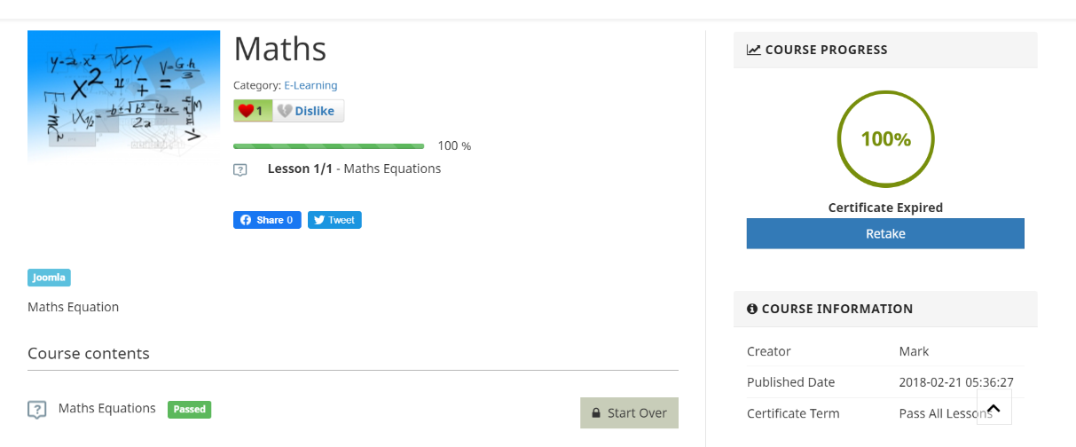Click the green course progress bar
Image resolution: width=1076 pixels, height=447 pixels.
click(x=328, y=146)
